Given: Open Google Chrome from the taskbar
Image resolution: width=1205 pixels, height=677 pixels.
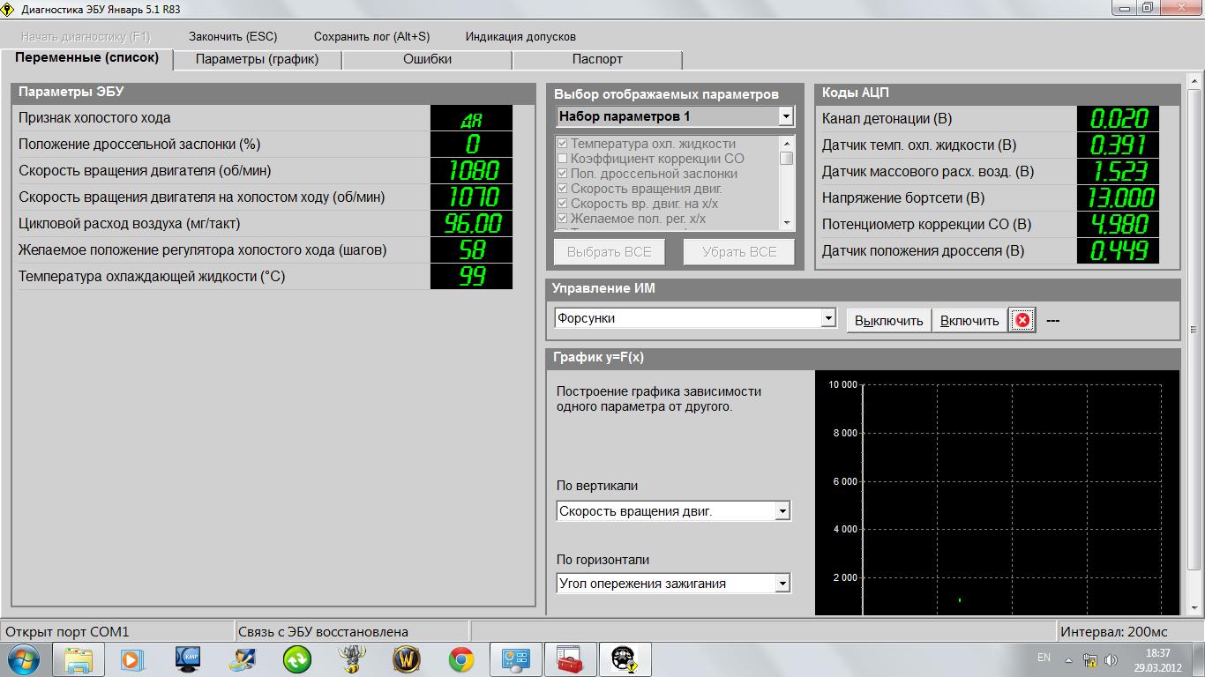Looking at the screenshot, I should (460, 659).
